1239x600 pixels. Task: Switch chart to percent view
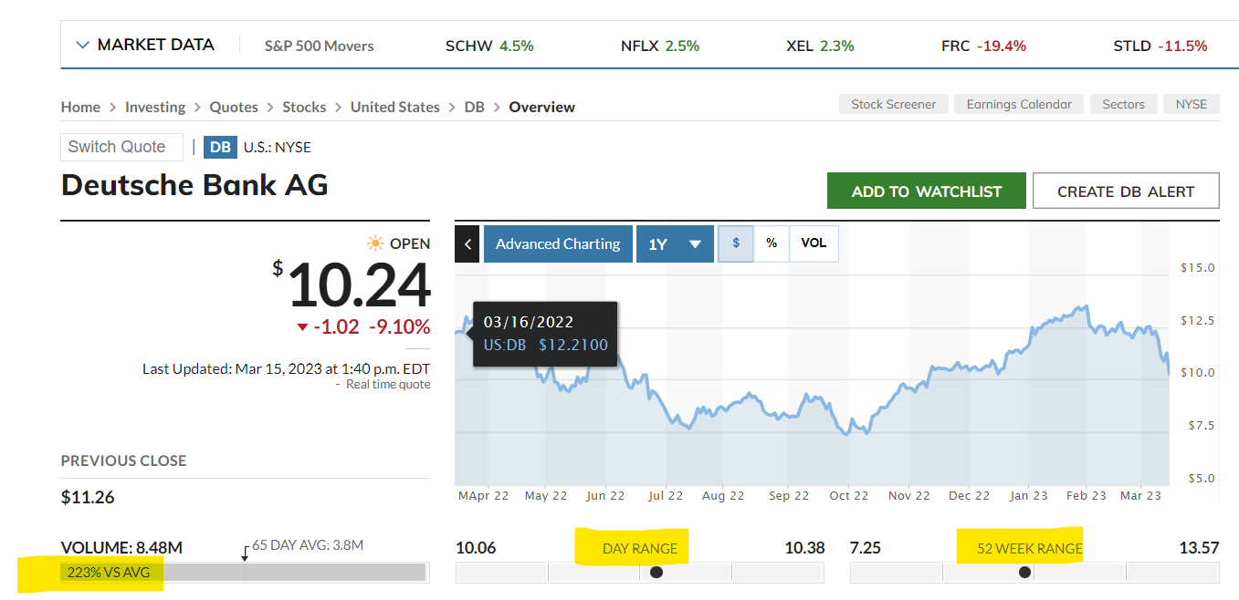(x=772, y=243)
